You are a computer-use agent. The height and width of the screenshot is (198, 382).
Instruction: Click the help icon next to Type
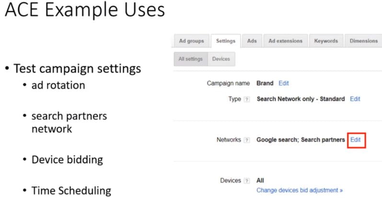(x=247, y=99)
